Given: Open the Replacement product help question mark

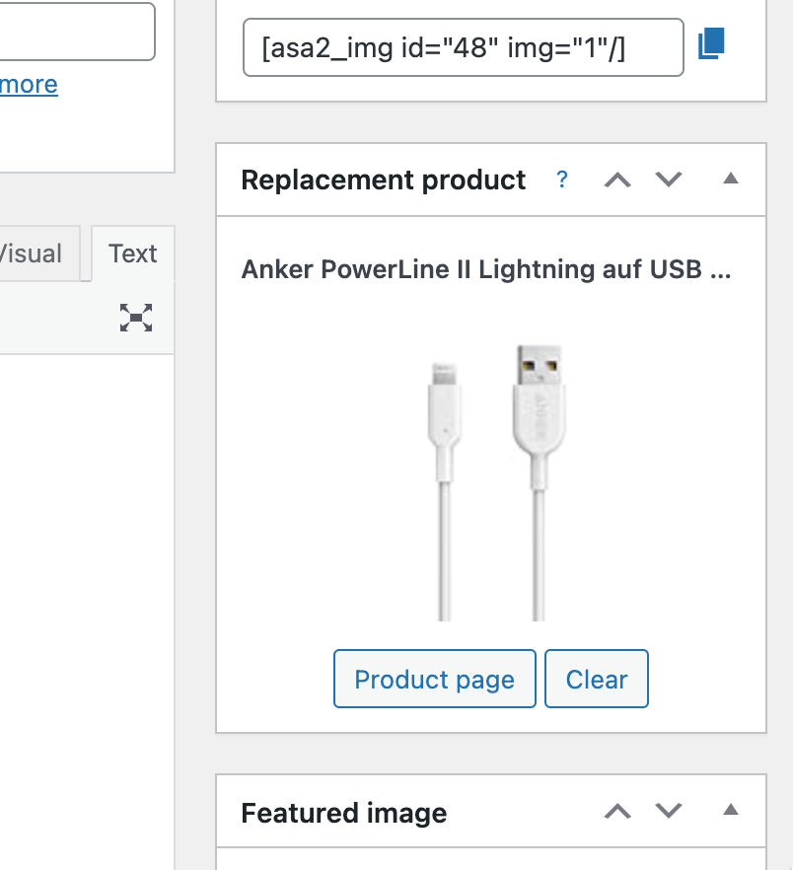Looking at the screenshot, I should tap(562, 180).
